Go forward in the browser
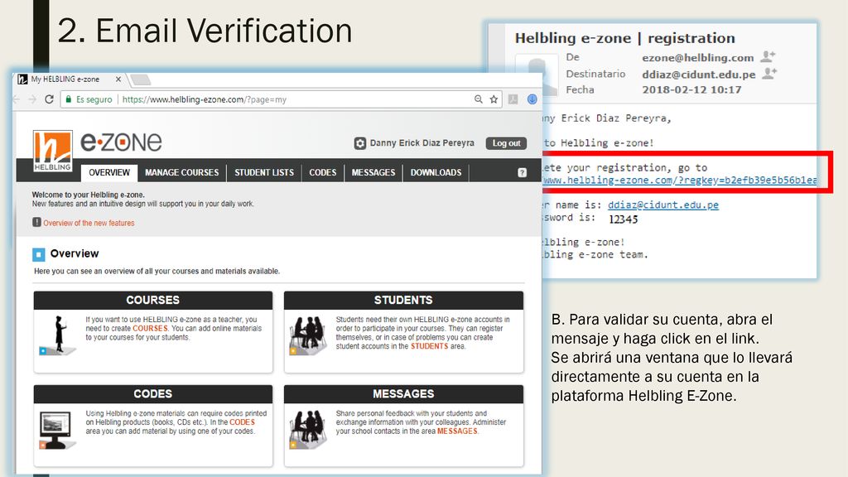The image size is (848, 477). pos(32,99)
